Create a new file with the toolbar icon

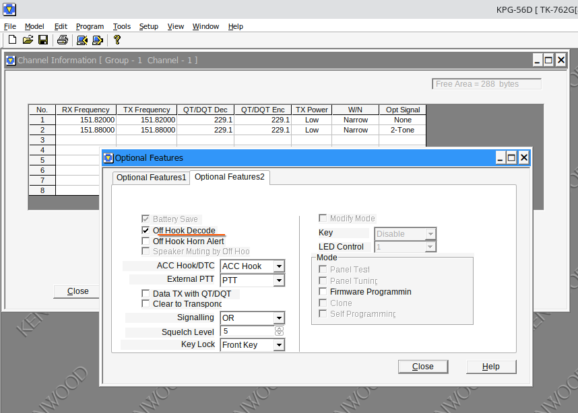(12, 40)
